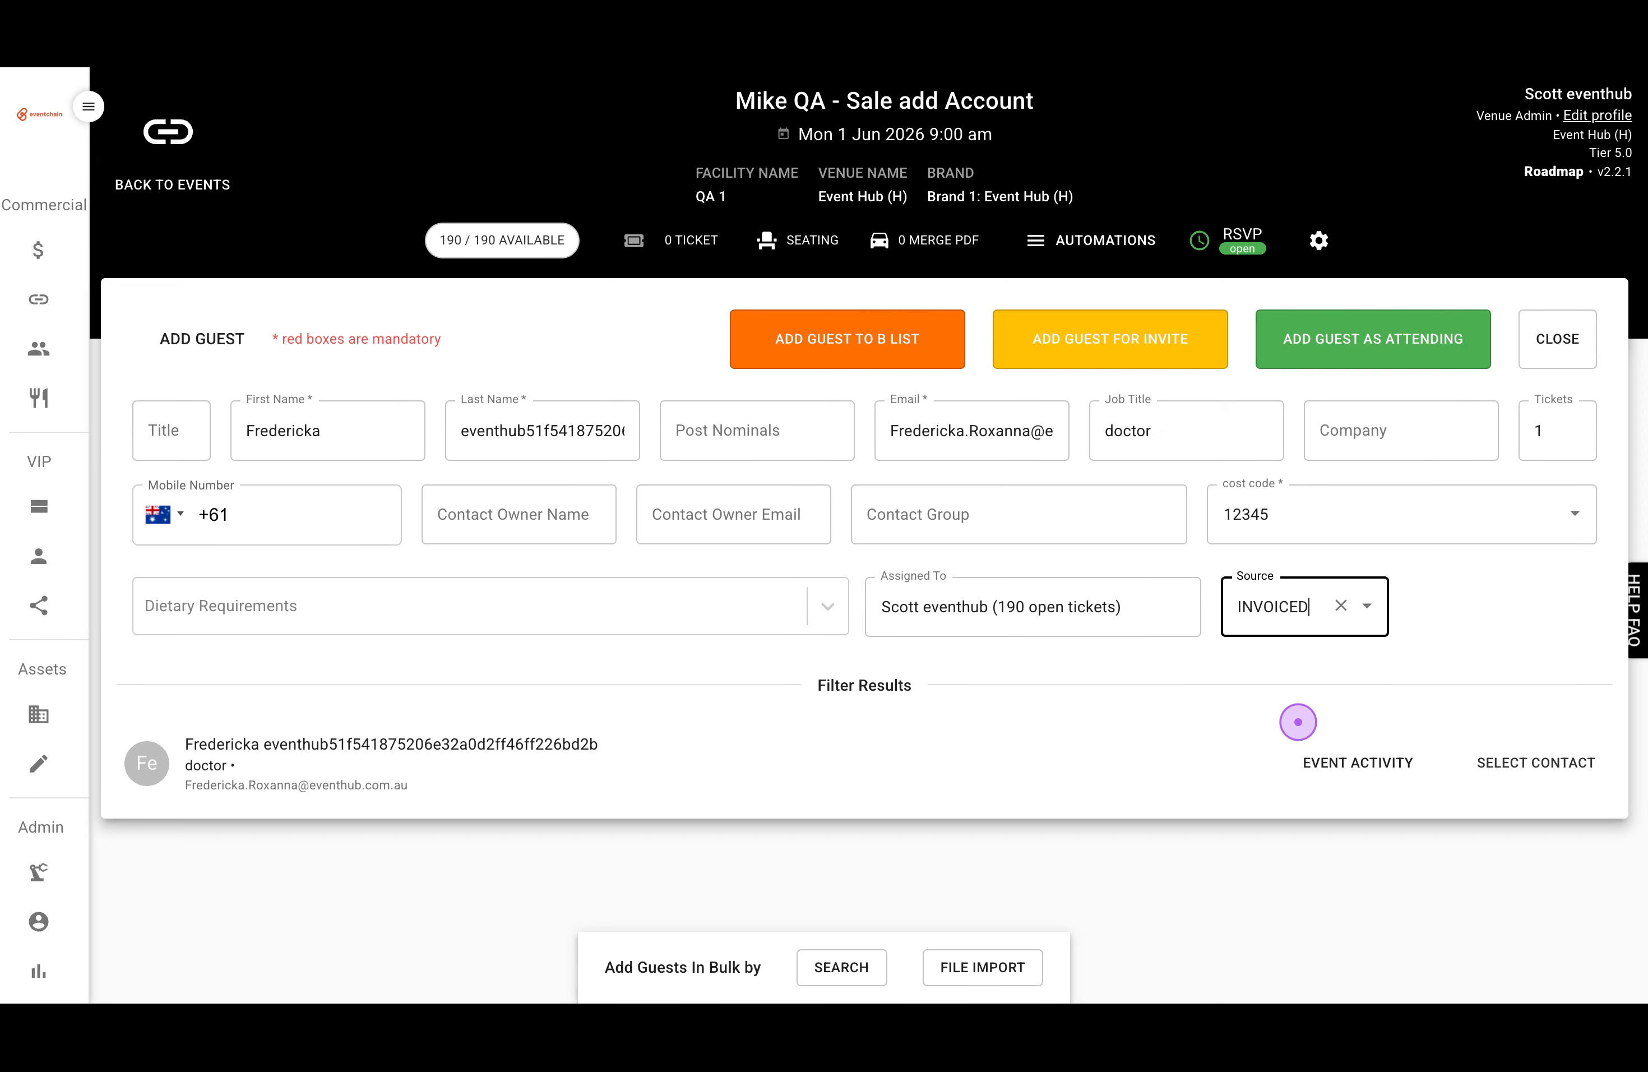Expand the Dietary Requirements chevron
This screenshot has width=1648, height=1072.
pos(827,606)
